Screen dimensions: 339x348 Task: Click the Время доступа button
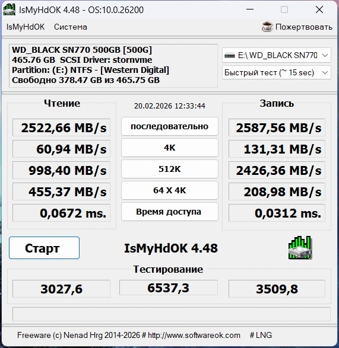[170, 212]
